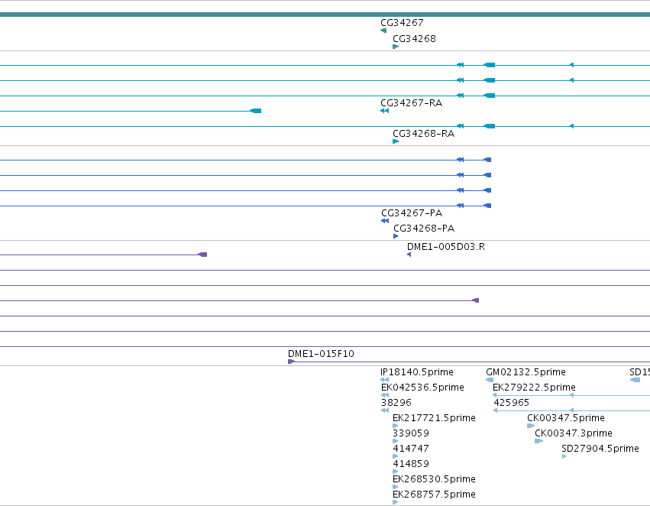Click the 414747 arrow glyph
This screenshot has height=506, width=650.
coord(395,456)
